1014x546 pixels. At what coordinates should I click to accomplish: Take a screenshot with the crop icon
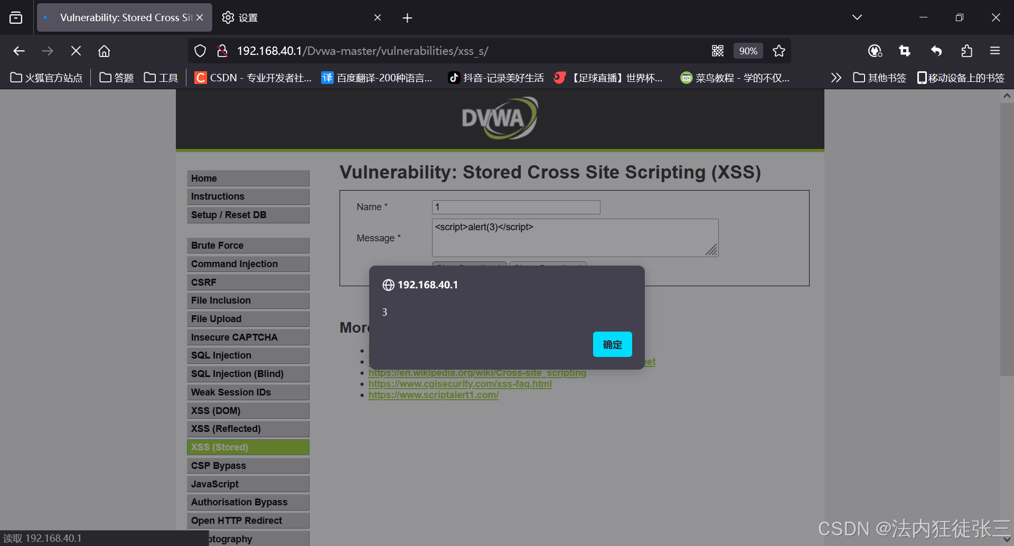pyautogui.click(x=905, y=51)
